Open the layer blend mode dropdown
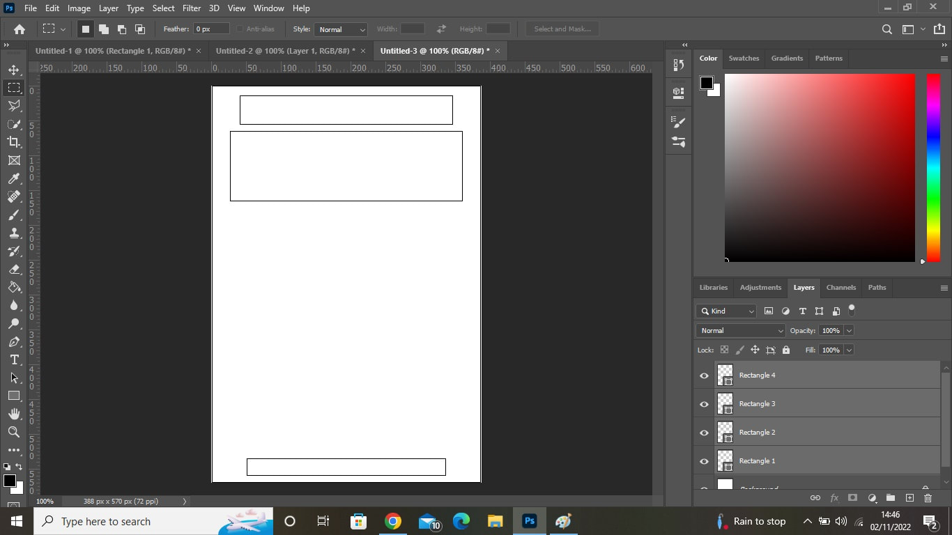The width and height of the screenshot is (952, 535). (x=741, y=331)
